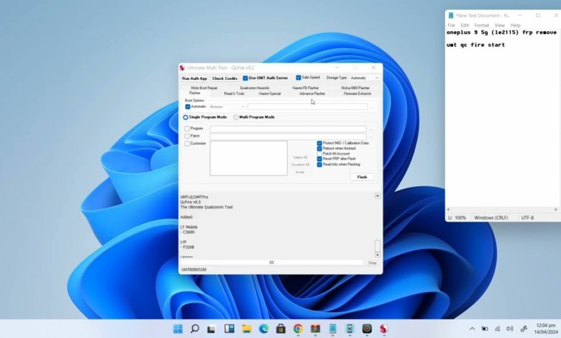Viewport: 561px width, 338px height.
Task: Show hidden system tray icons
Action: [x=472, y=329]
